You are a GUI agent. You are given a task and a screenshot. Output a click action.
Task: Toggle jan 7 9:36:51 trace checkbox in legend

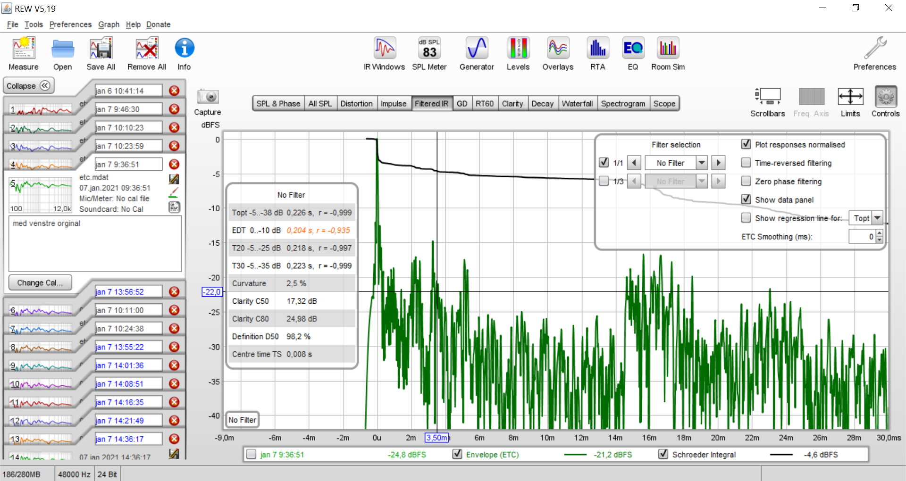[252, 454]
